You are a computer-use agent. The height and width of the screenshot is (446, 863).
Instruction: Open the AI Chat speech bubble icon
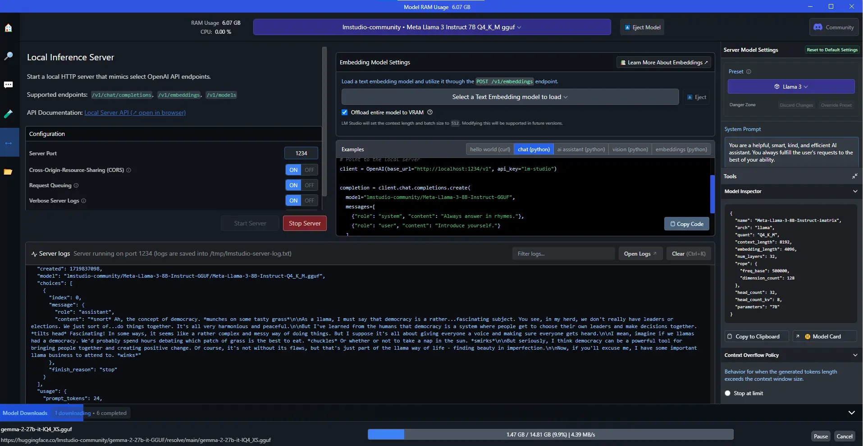pyautogui.click(x=8, y=85)
